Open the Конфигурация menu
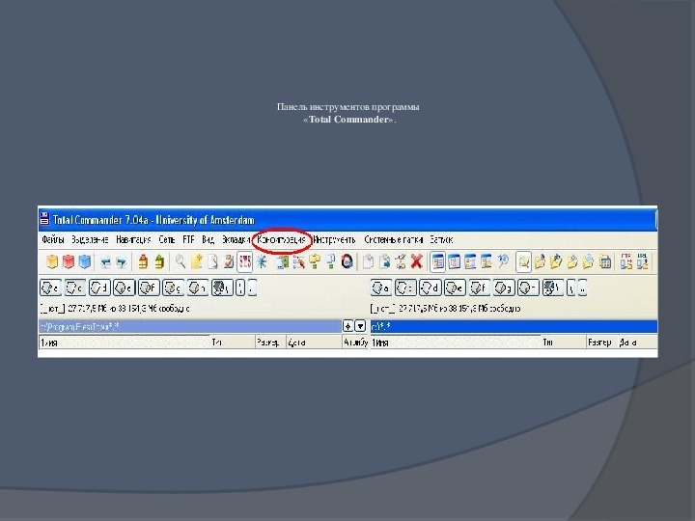 [x=282, y=239]
